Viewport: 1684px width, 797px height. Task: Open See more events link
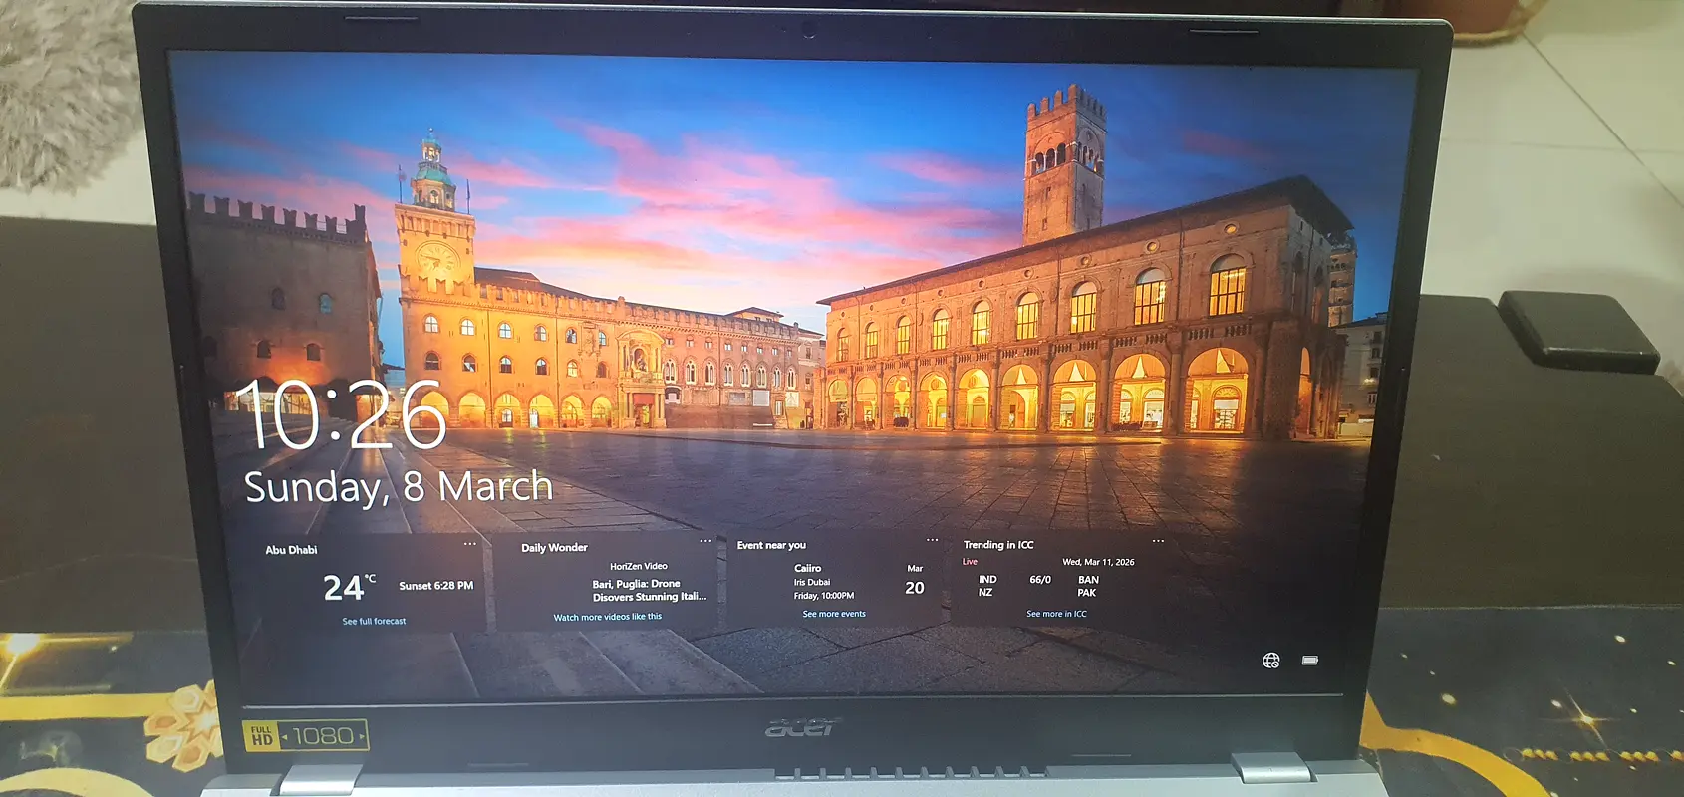point(834,614)
